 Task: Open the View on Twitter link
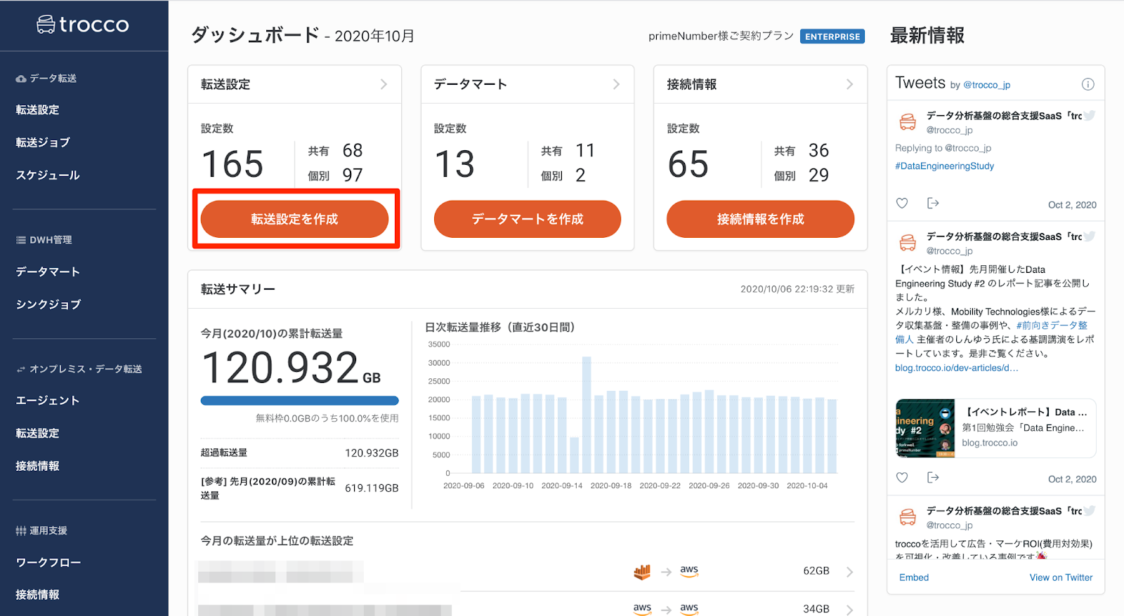(1061, 577)
